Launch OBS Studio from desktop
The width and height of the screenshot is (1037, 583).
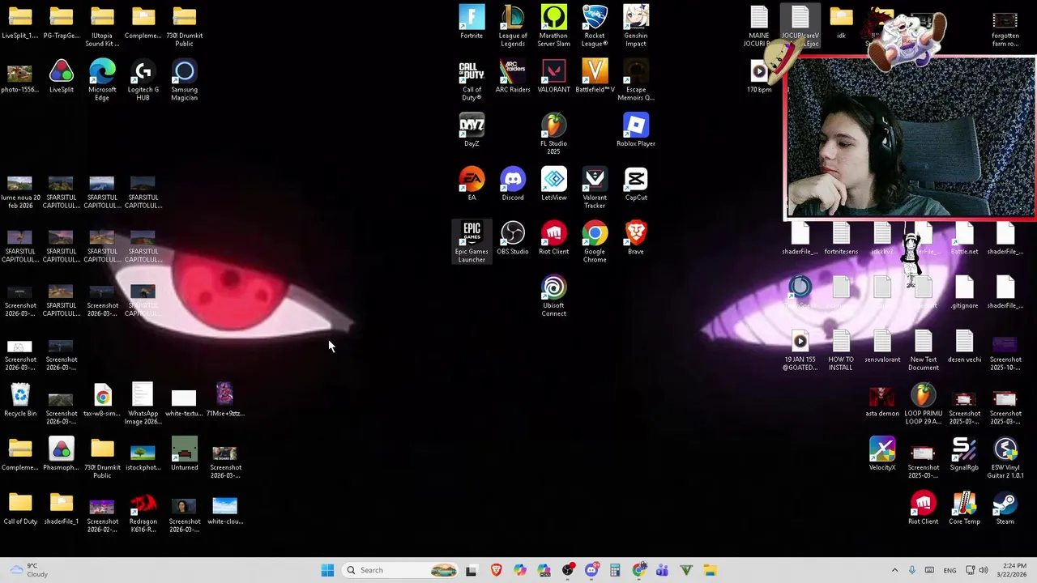pyautogui.click(x=513, y=238)
